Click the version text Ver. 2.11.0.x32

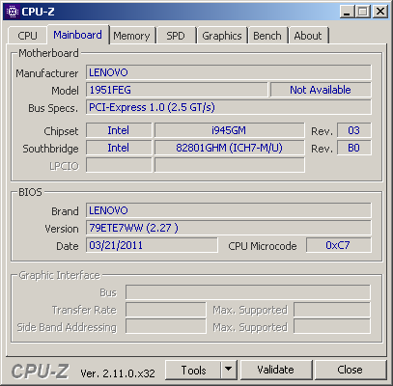point(118,373)
